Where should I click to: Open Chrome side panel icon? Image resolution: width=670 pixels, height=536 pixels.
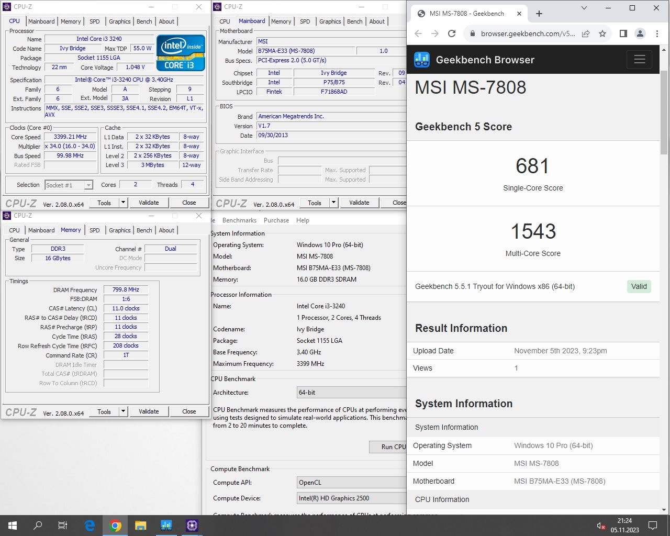tap(623, 33)
